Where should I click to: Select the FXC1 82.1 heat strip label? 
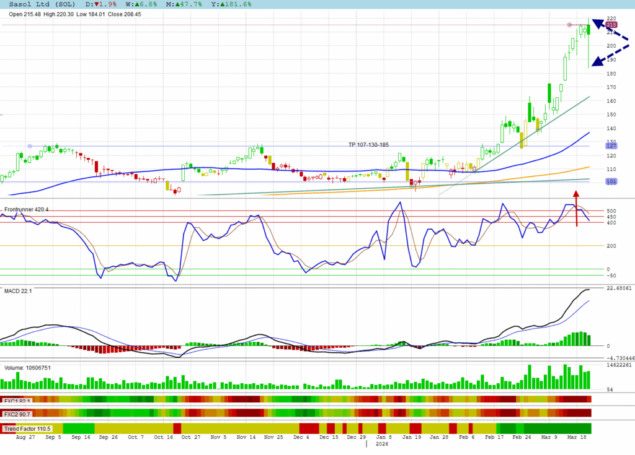(18, 401)
